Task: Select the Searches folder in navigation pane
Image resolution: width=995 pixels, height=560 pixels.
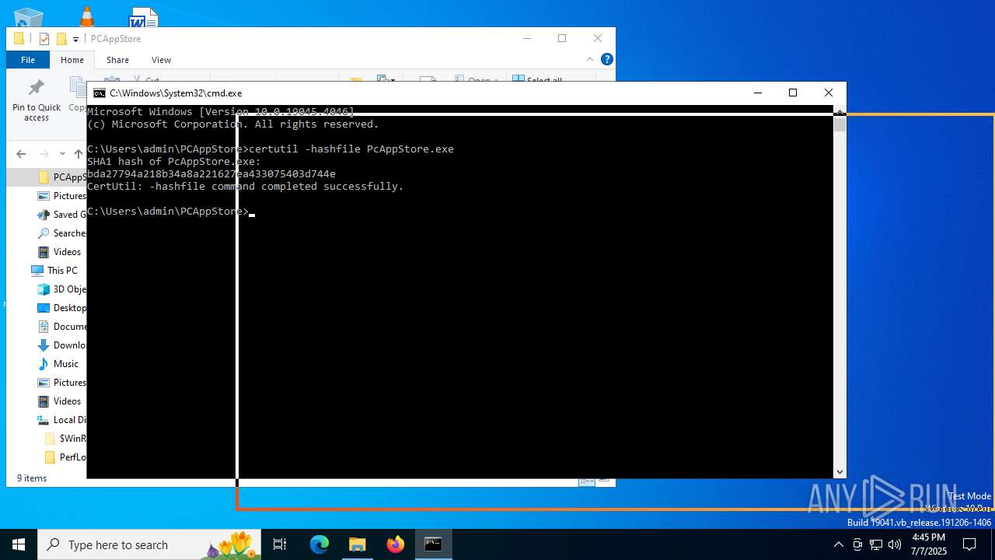Action: coord(61,233)
